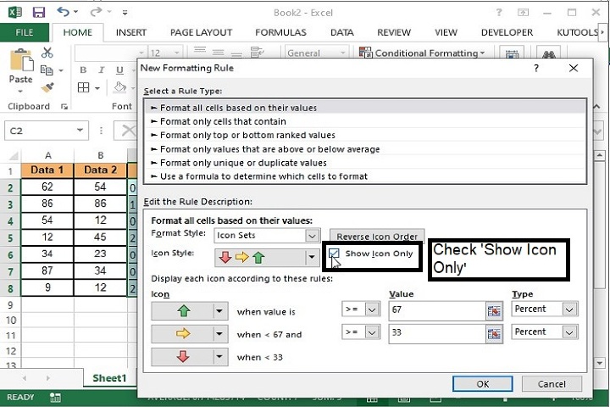Viewport: 610px width, 407px height.
Task: Select 'Format only unique or duplicate values'
Action: pyautogui.click(x=365, y=163)
